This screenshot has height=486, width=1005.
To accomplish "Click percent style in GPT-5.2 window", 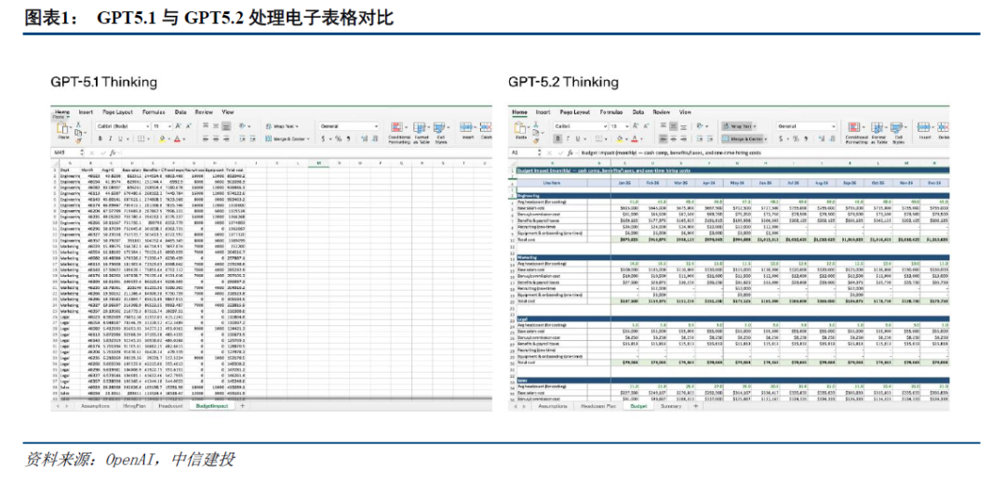I will pos(796,139).
